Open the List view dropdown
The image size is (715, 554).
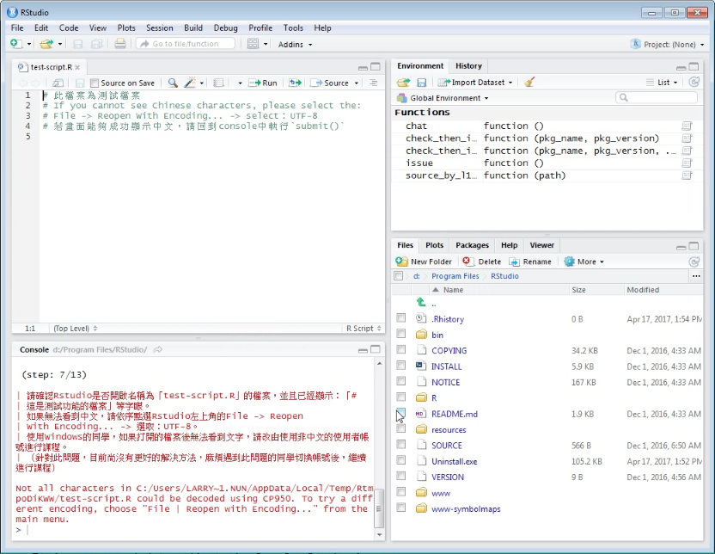click(662, 83)
